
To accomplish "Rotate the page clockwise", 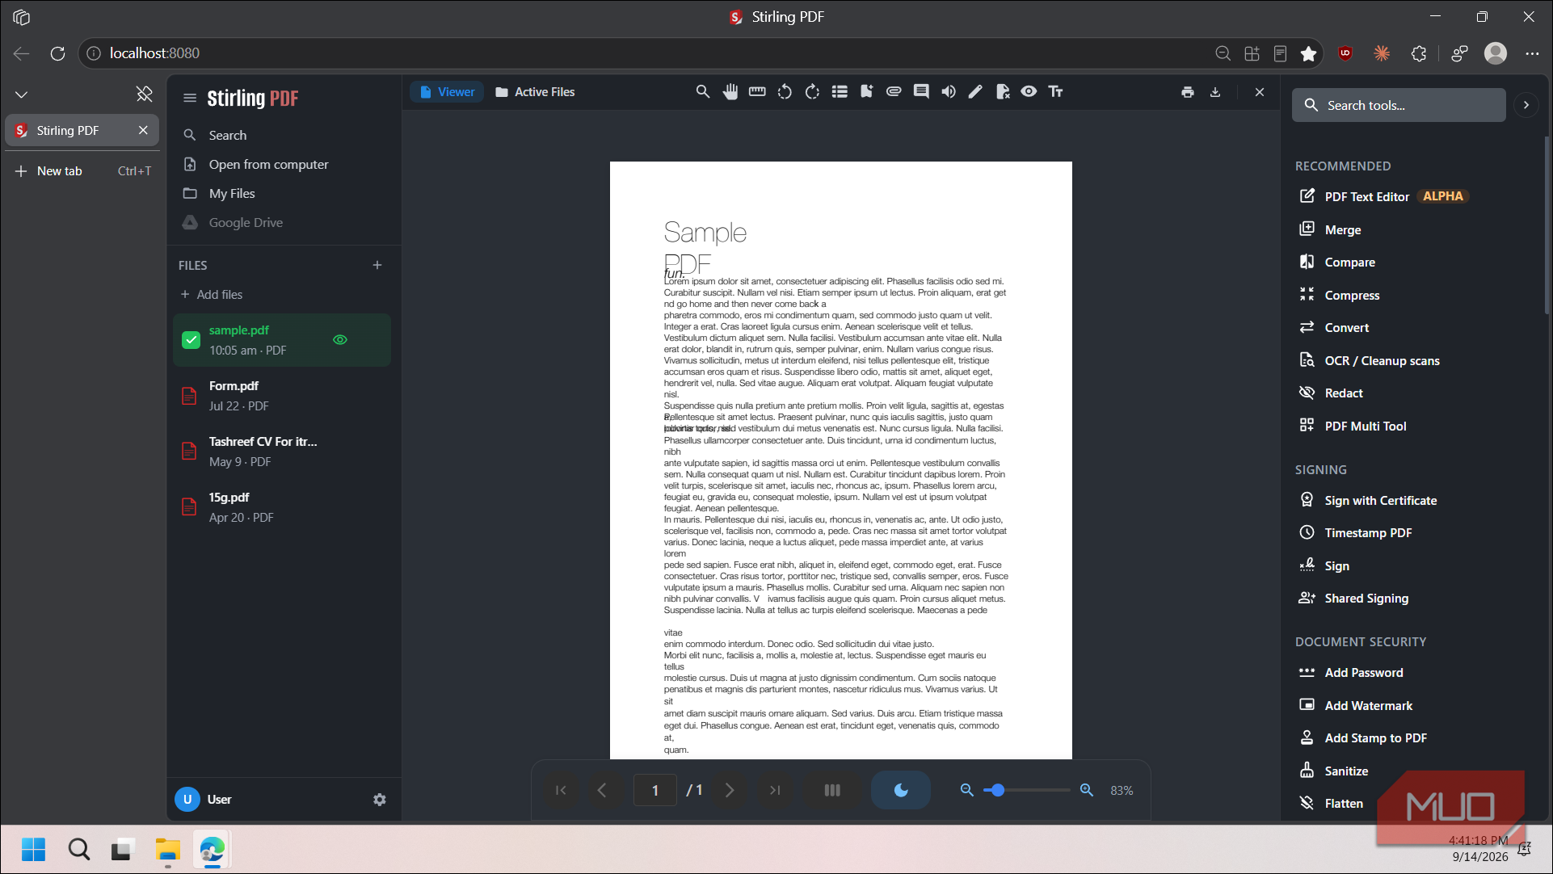I will tap(812, 92).
